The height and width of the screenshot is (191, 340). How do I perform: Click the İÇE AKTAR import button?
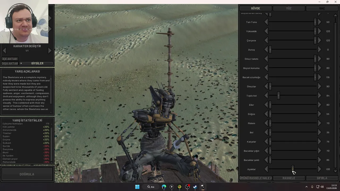pos(10,59)
